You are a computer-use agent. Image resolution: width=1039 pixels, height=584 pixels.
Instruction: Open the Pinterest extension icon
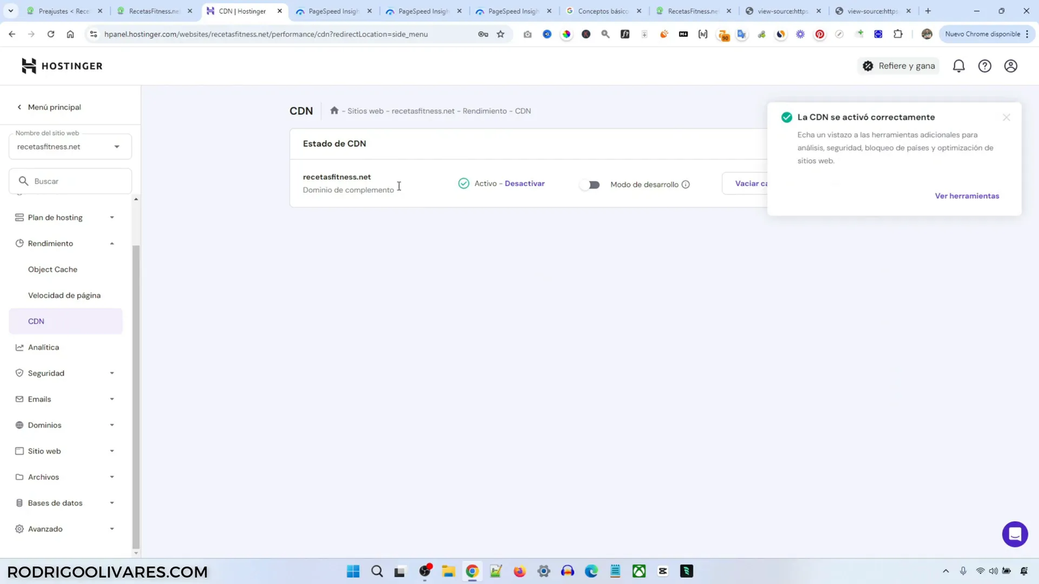pyautogui.click(x=820, y=34)
